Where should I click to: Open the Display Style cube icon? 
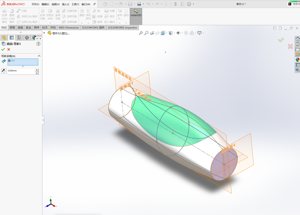(x=171, y=33)
